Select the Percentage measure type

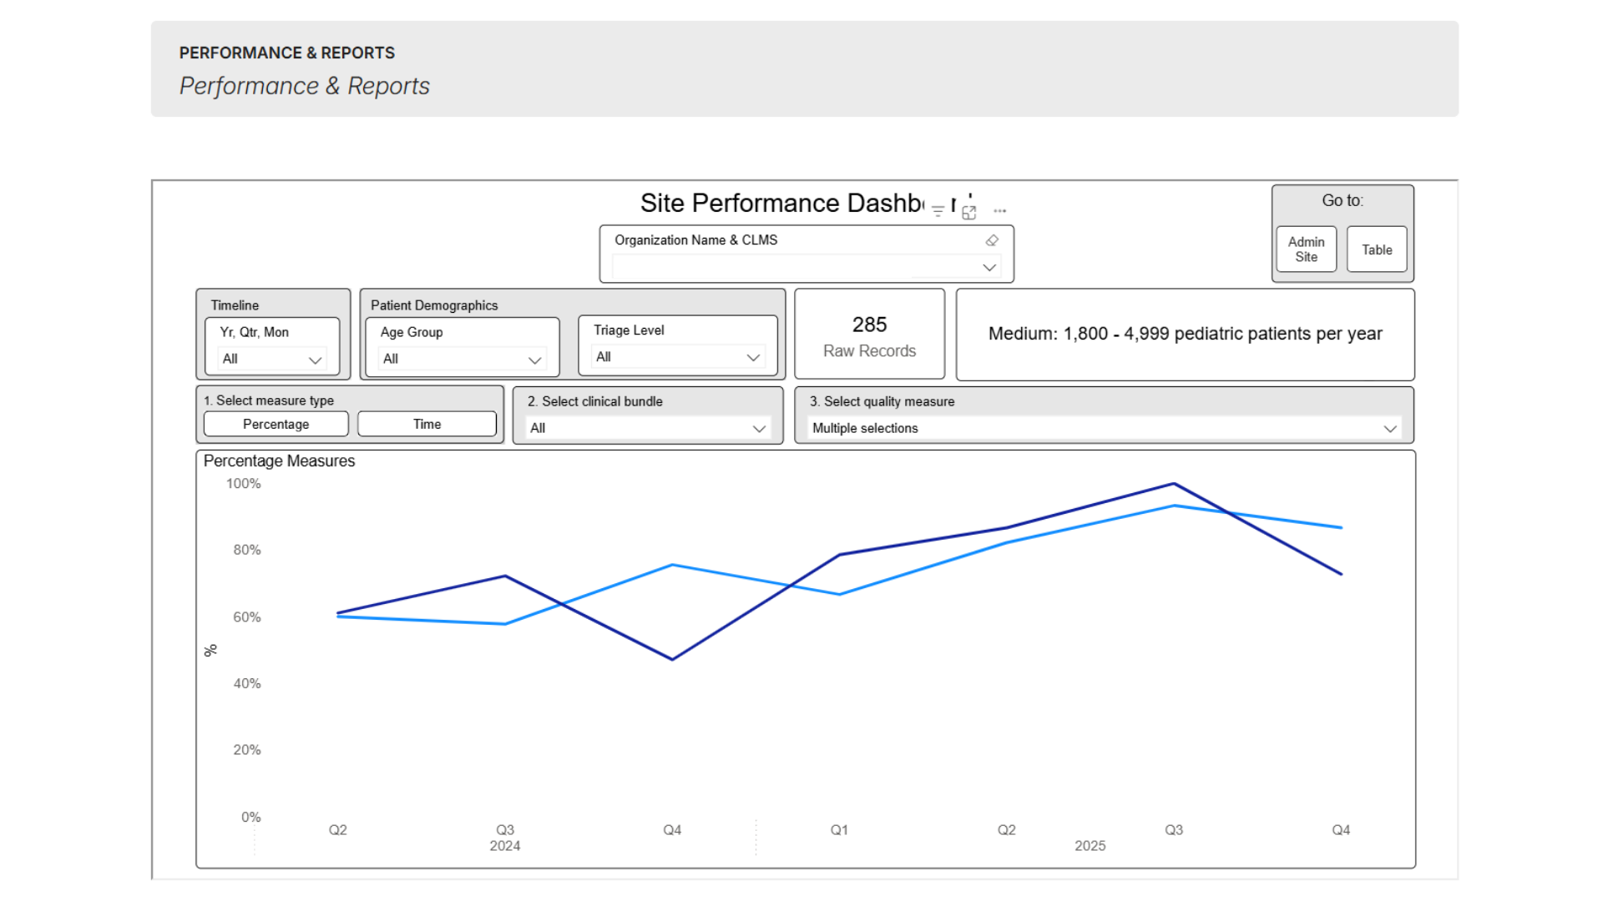point(276,425)
